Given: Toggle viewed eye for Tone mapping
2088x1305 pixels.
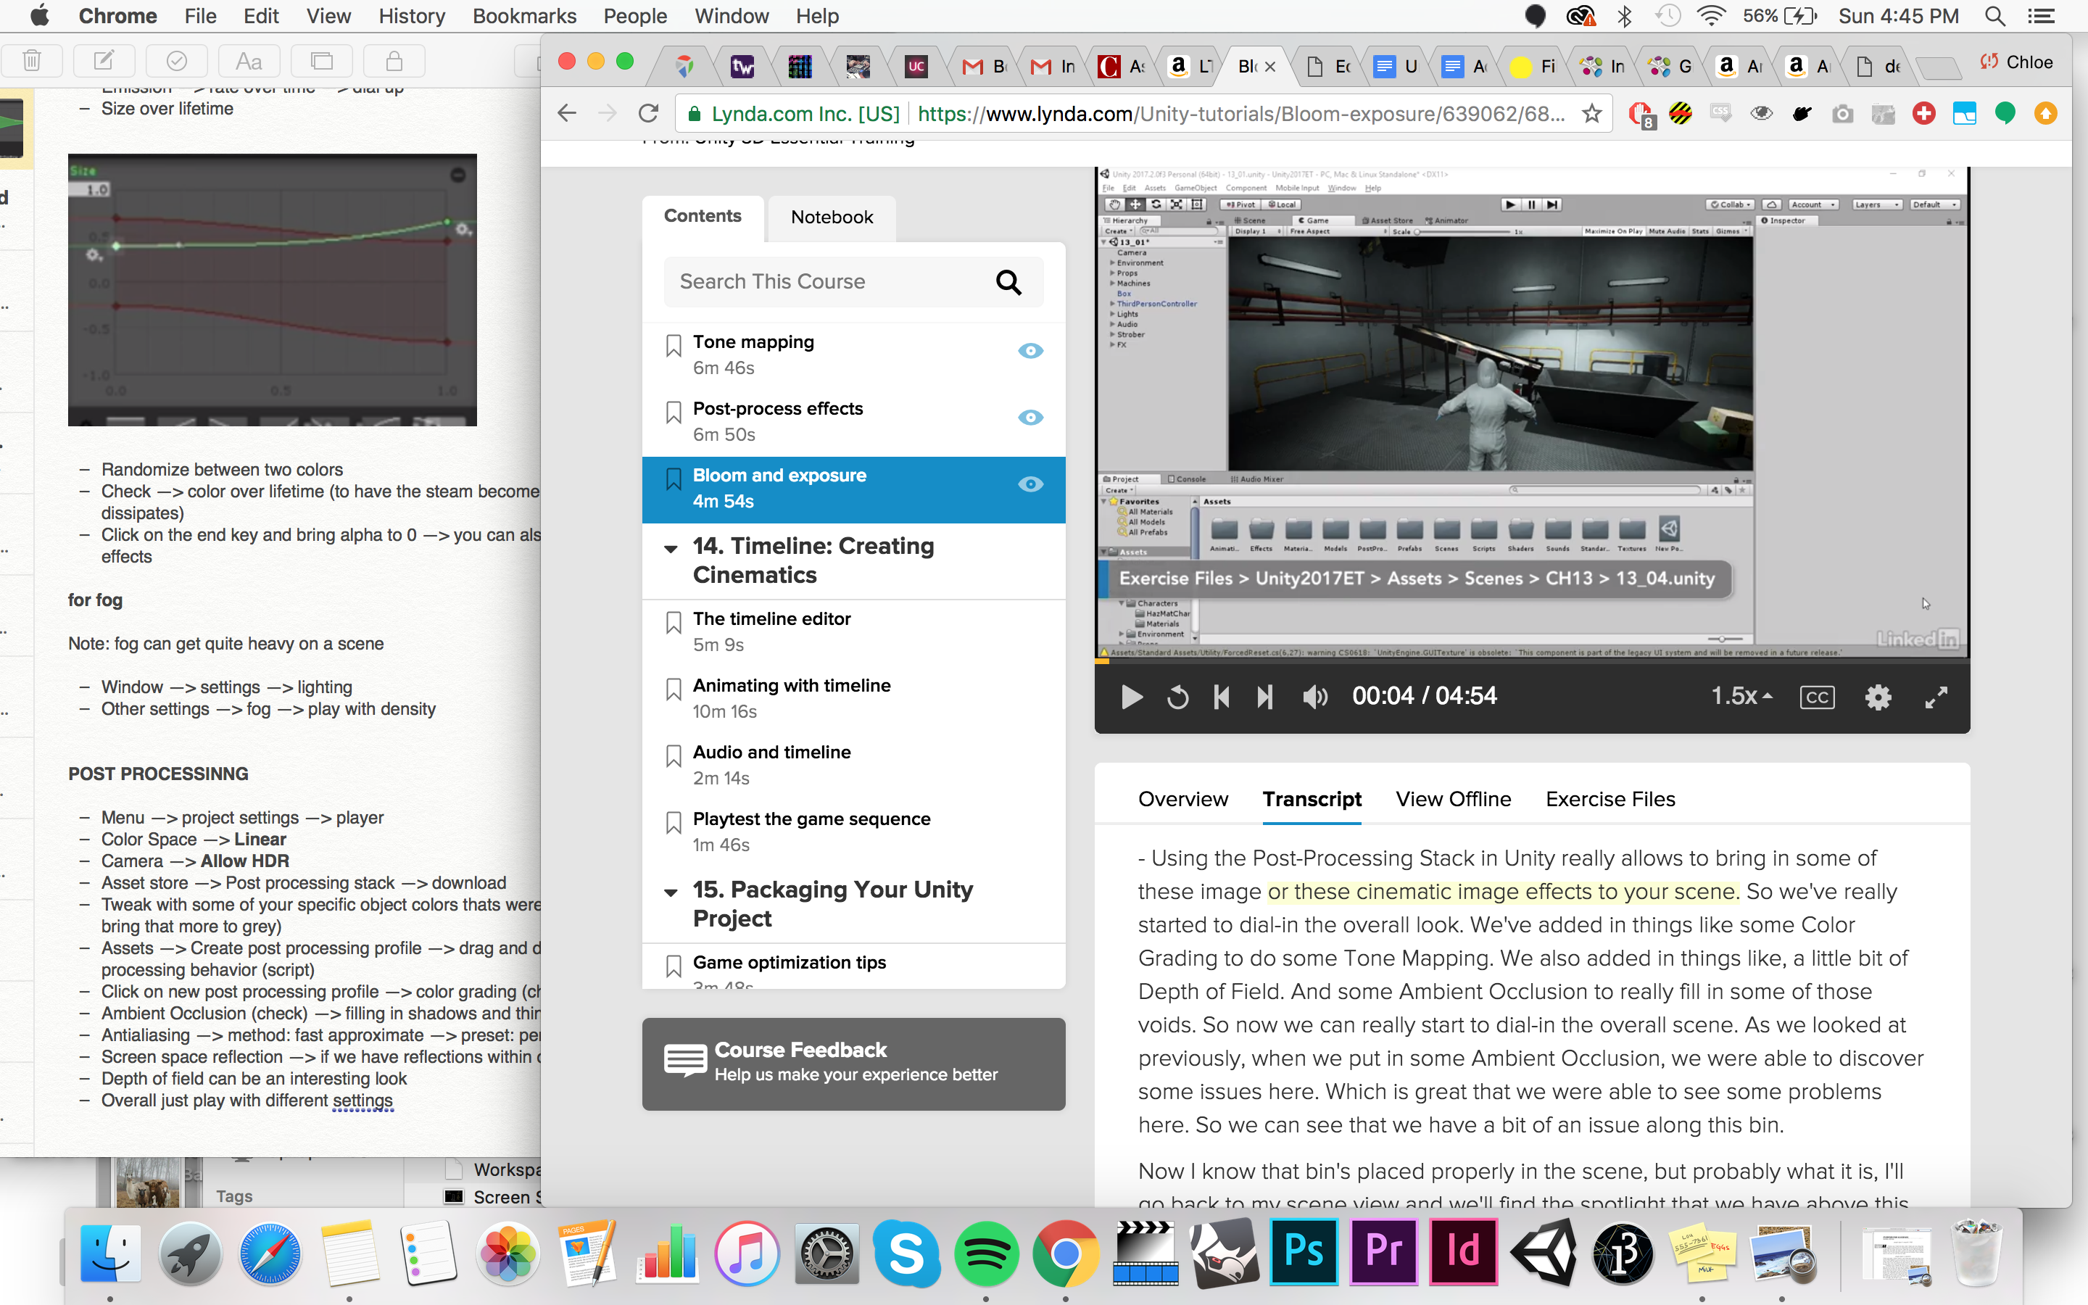Looking at the screenshot, I should [x=1030, y=350].
